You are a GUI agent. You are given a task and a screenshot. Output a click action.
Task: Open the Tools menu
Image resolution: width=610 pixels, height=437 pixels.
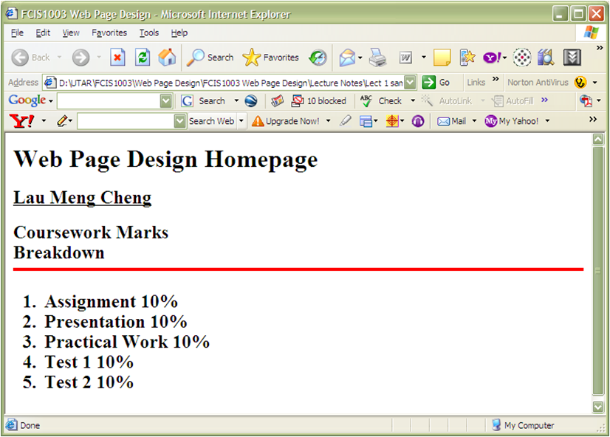coord(149,32)
